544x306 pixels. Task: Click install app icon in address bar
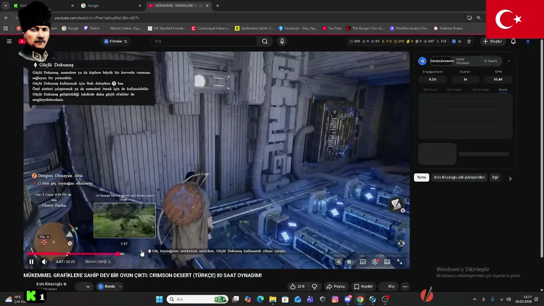470,18
